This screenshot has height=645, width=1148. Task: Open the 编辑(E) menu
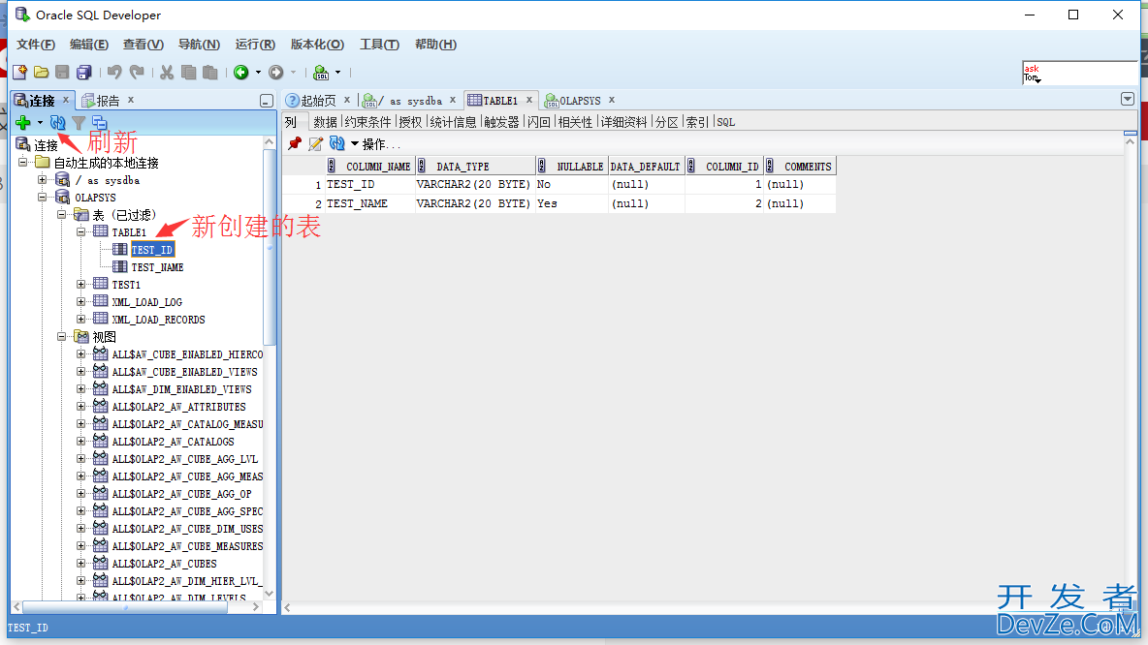[88, 45]
